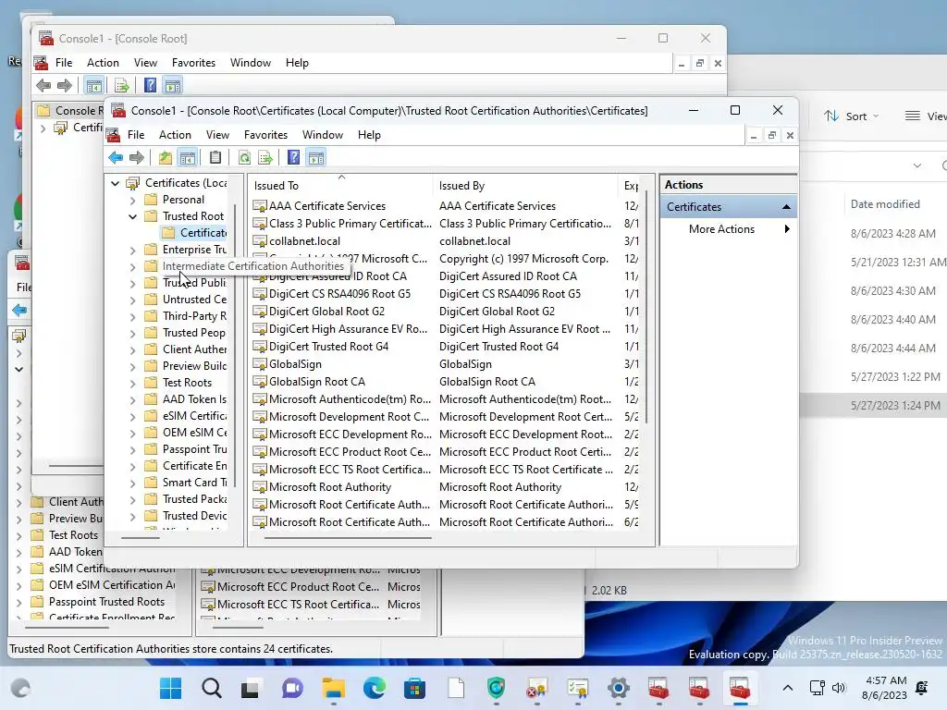Click the Back arrow in the front console toolbar
Viewport: 947px width, 710px height.
point(116,158)
